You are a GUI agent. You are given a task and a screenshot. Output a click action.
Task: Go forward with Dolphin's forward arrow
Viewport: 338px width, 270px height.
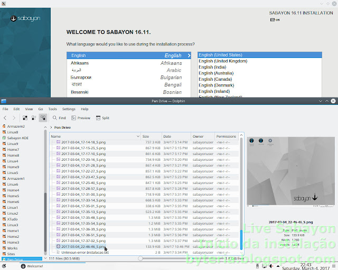point(14,118)
